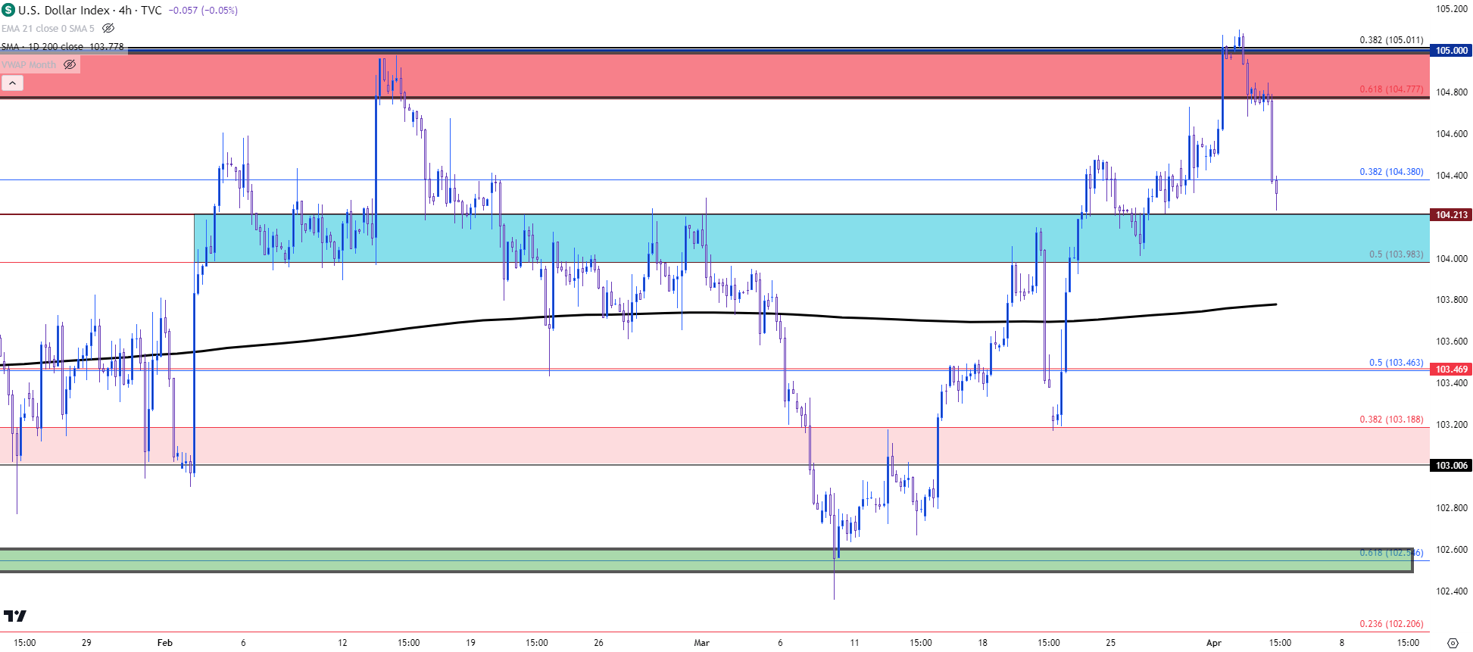The width and height of the screenshot is (1473, 652).
Task: Toggle visibility eye for EMA 21 indicator
Action: pos(108,28)
